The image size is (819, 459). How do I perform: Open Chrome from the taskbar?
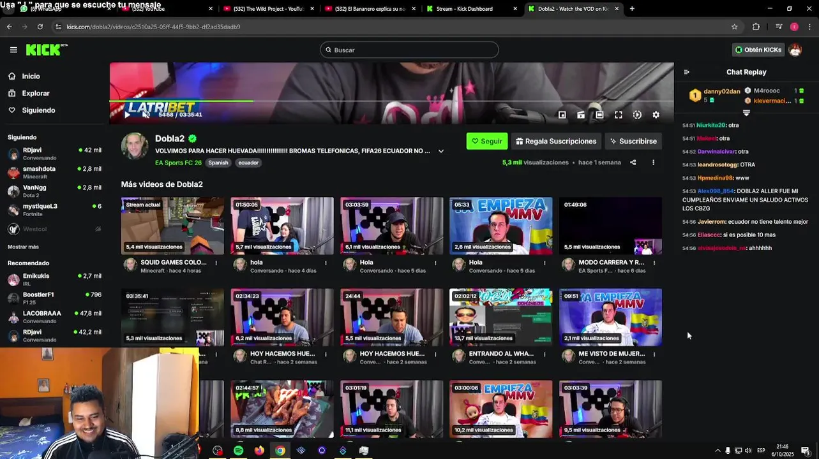click(x=280, y=451)
